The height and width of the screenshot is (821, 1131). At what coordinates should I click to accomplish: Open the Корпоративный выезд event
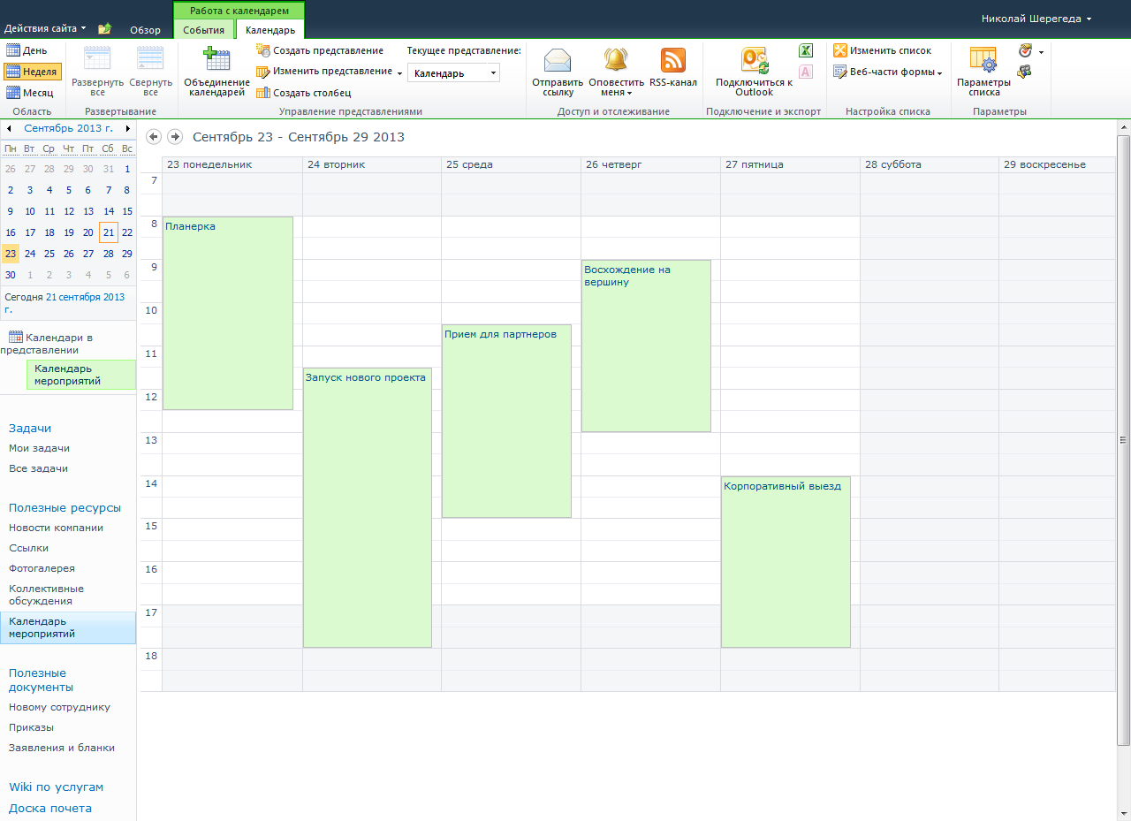click(x=786, y=562)
